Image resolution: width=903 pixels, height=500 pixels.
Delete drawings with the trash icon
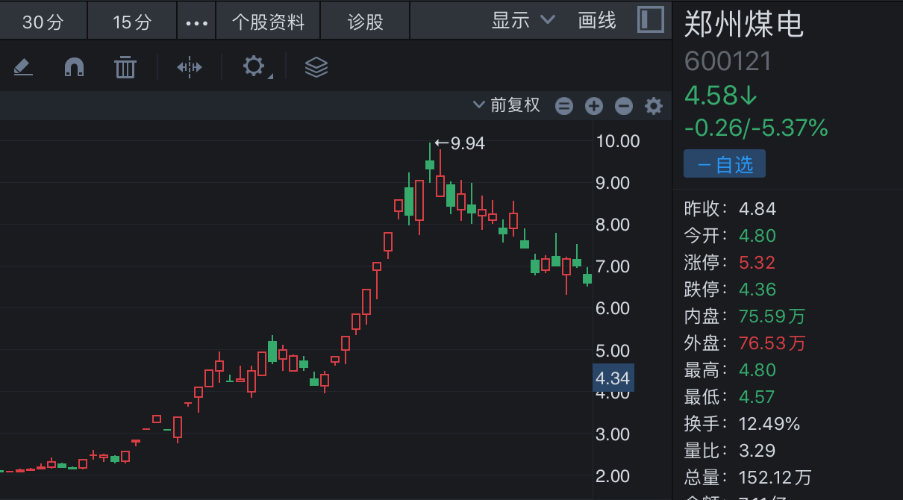click(125, 68)
